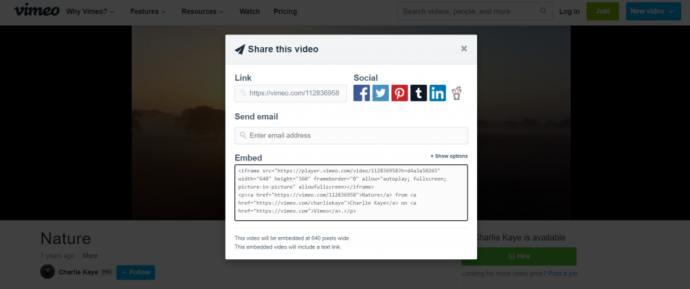The width and height of the screenshot is (690, 289).
Task: Select the video link URL field
Action: (x=290, y=93)
